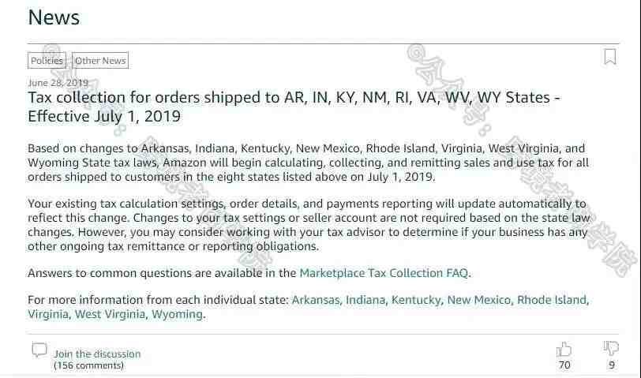Image resolution: width=641 pixels, height=378 pixels.
Task: Click Join the discussion link
Action: [97, 354]
